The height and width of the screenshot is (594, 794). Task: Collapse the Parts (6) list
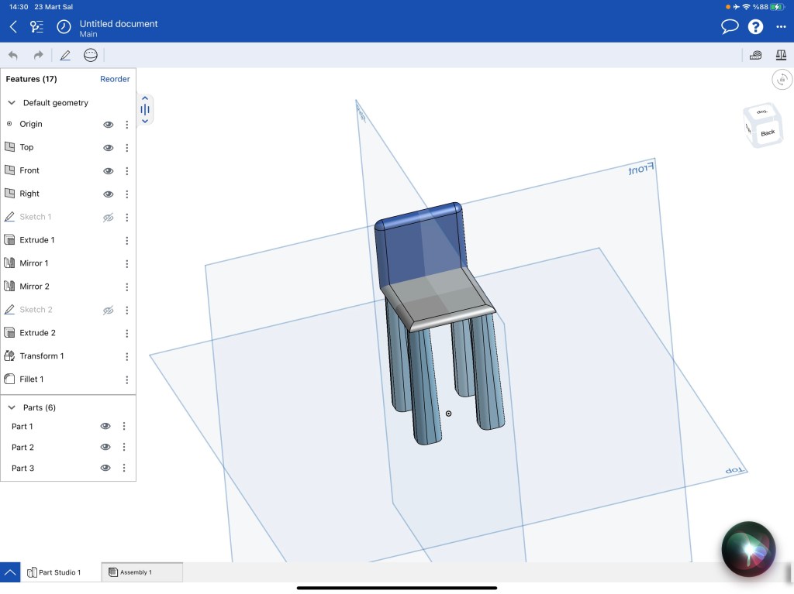coord(12,407)
